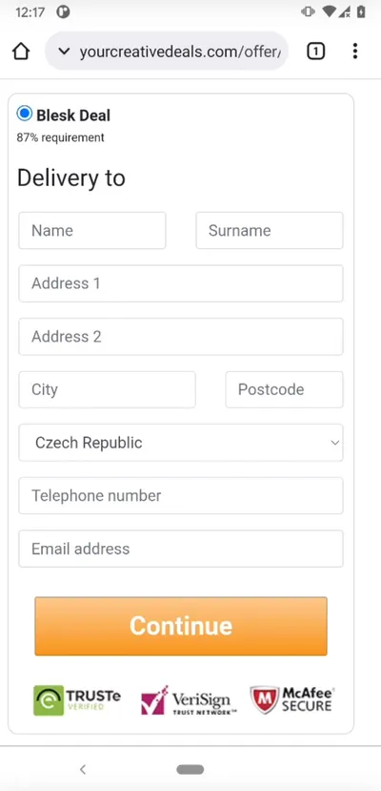Tap the Postcode field
This screenshot has height=791, width=381.
(x=285, y=389)
